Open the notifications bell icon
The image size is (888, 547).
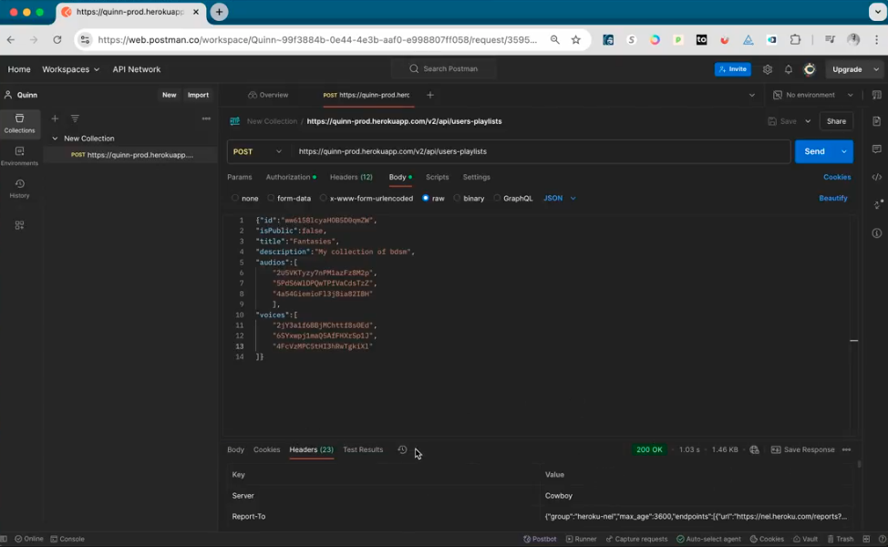click(789, 69)
